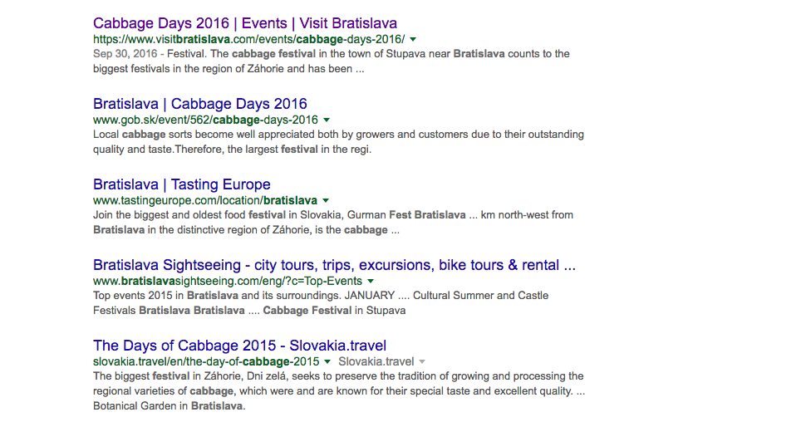
Task: Open the "Bratislava | Cabbage Days 2016" result
Action: [x=200, y=104]
